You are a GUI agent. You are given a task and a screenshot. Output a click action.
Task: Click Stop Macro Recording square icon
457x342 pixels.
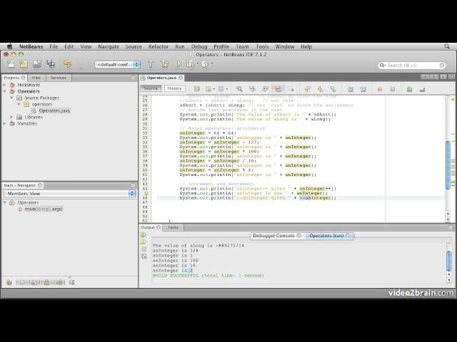coord(393,89)
